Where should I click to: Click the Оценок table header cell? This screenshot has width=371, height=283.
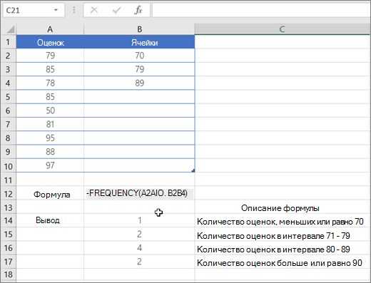tap(50, 42)
